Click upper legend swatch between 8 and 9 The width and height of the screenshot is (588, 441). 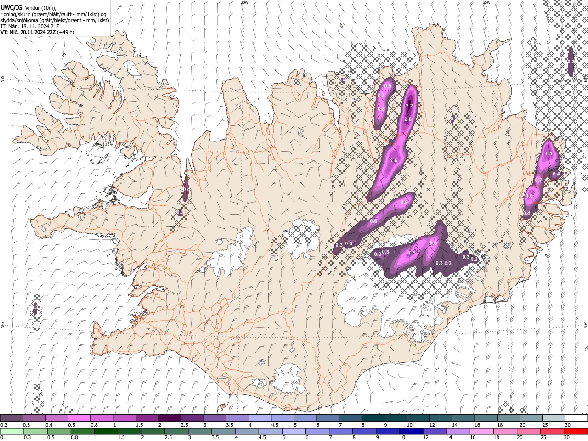click(373, 418)
